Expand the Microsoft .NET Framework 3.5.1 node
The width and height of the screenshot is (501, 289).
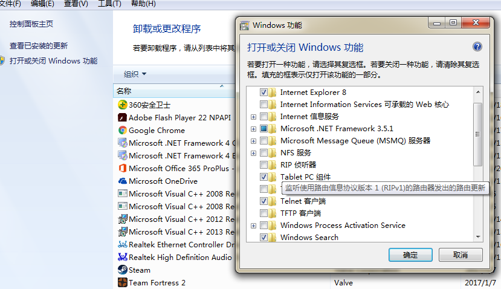click(x=253, y=129)
